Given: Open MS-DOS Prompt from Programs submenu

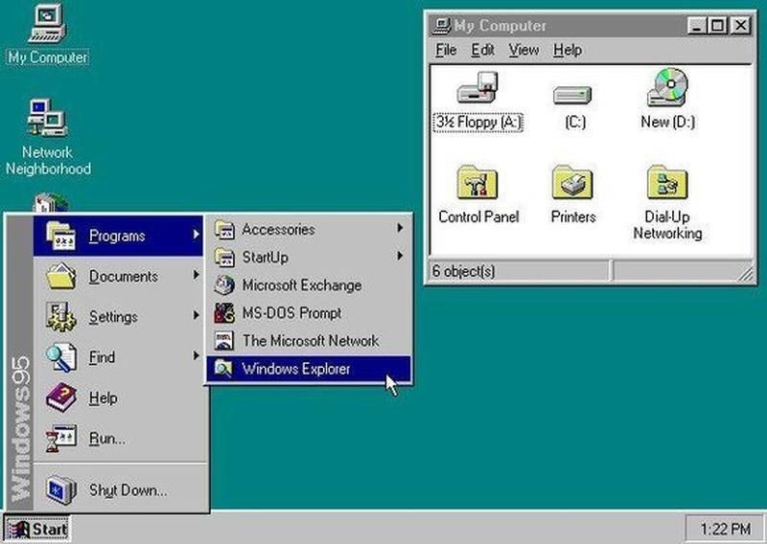Looking at the screenshot, I should [291, 313].
